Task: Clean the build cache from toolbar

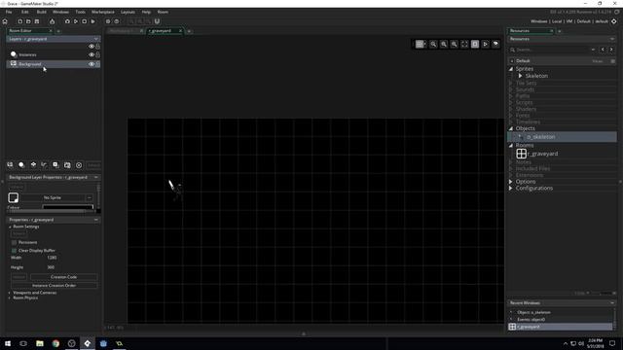Action: click(x=93, y=21)
